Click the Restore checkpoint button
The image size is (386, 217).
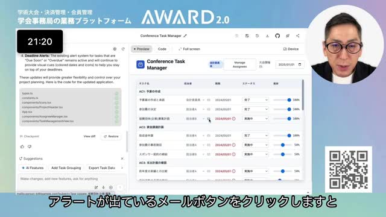click(x=111, y=136)
